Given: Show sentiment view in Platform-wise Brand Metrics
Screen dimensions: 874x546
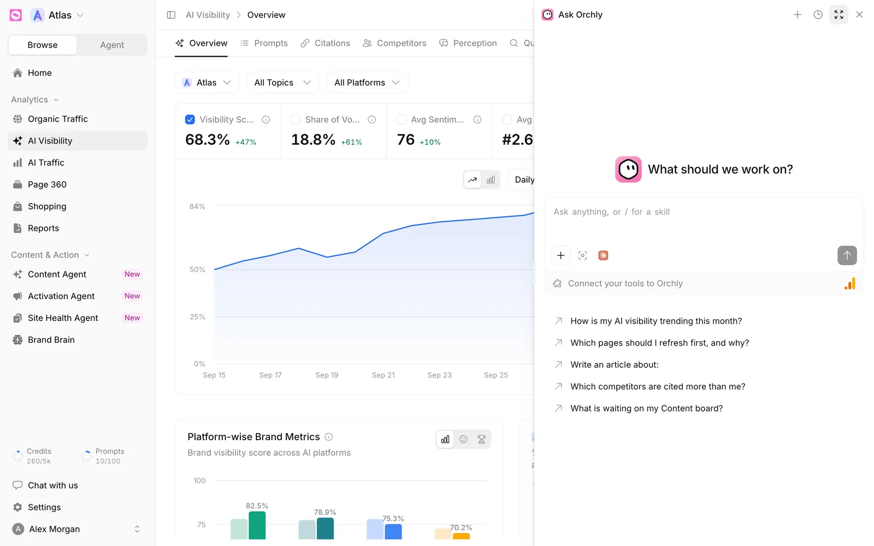Looking at the screenshot, I should (463, 440).
